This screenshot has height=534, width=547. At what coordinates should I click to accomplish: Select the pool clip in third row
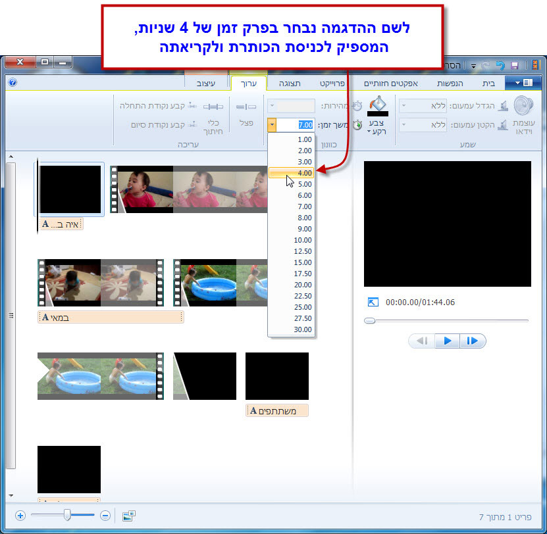[101, 376]
